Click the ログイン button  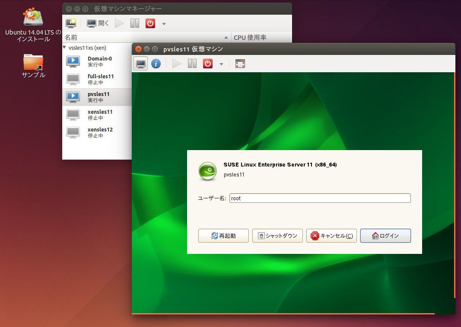coord(385,236)
